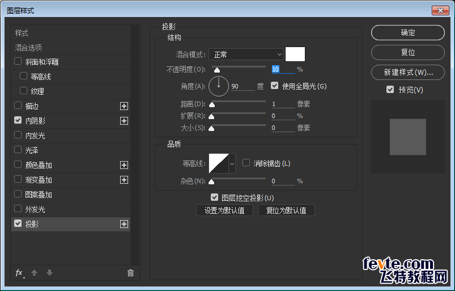Add another 颜色叠加 effect with plus icon
Viewport: 455px width, 291px height.
124,165
